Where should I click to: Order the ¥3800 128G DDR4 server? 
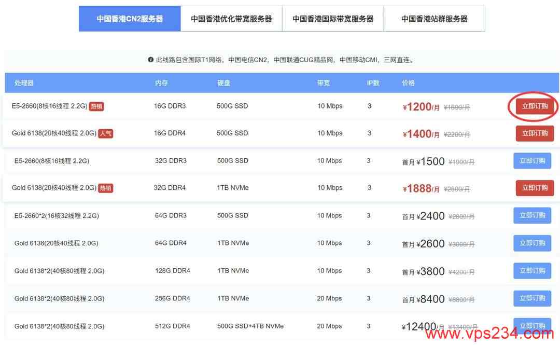point(532,270)
